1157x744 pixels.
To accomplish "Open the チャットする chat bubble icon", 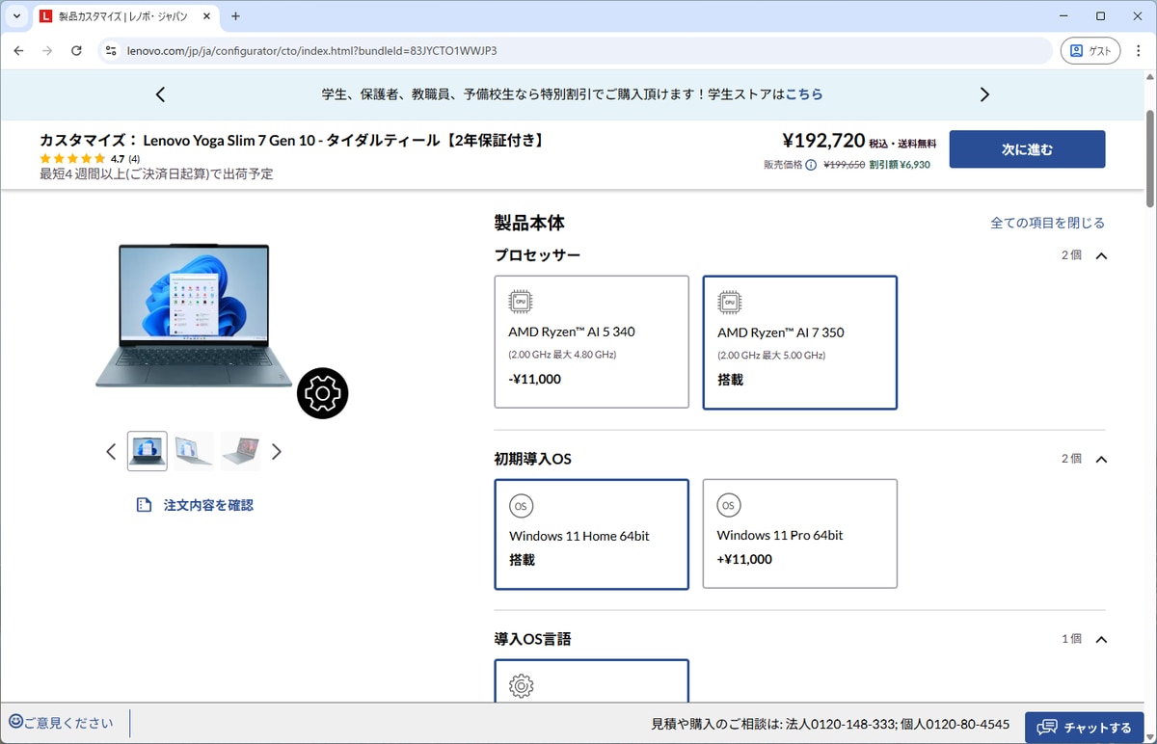I will click(x=1049, y=727).
